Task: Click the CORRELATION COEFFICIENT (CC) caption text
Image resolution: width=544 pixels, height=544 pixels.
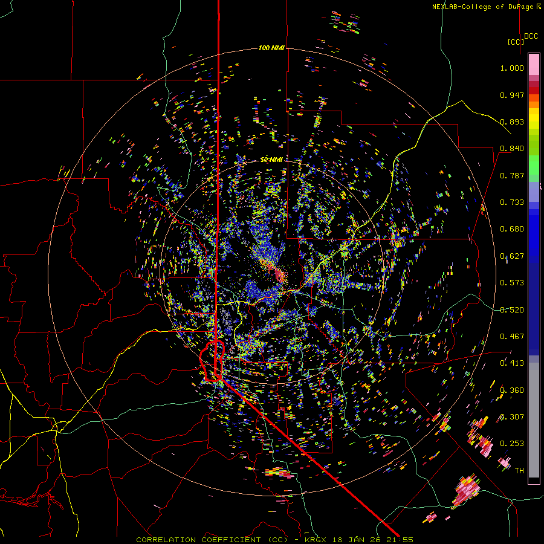Action: pyautogui.click(x=212, y=540)
